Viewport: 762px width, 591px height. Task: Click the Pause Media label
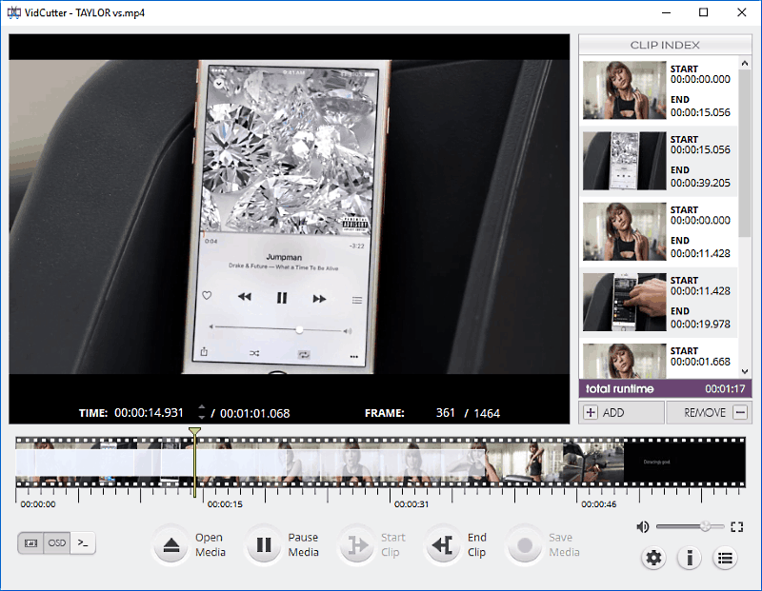(303, 545)
